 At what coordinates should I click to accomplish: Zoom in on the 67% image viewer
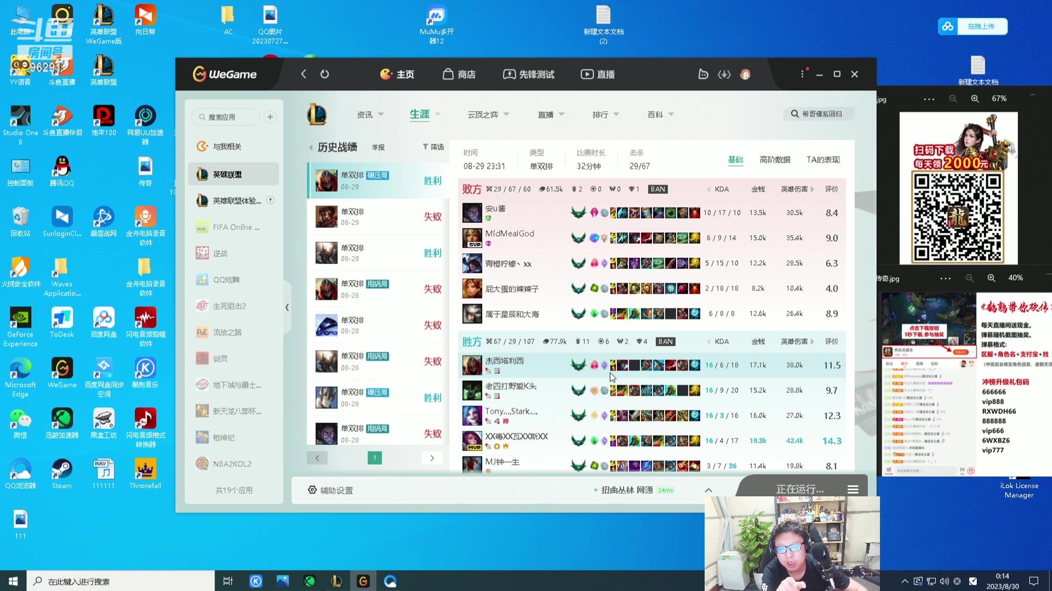(x=975, y=99)
